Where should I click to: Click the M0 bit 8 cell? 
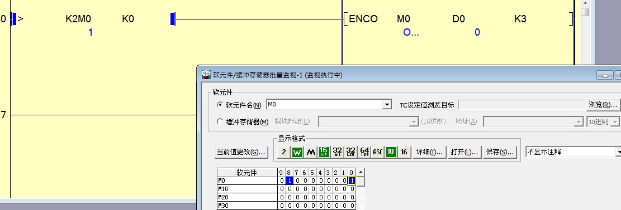[290, 181]
